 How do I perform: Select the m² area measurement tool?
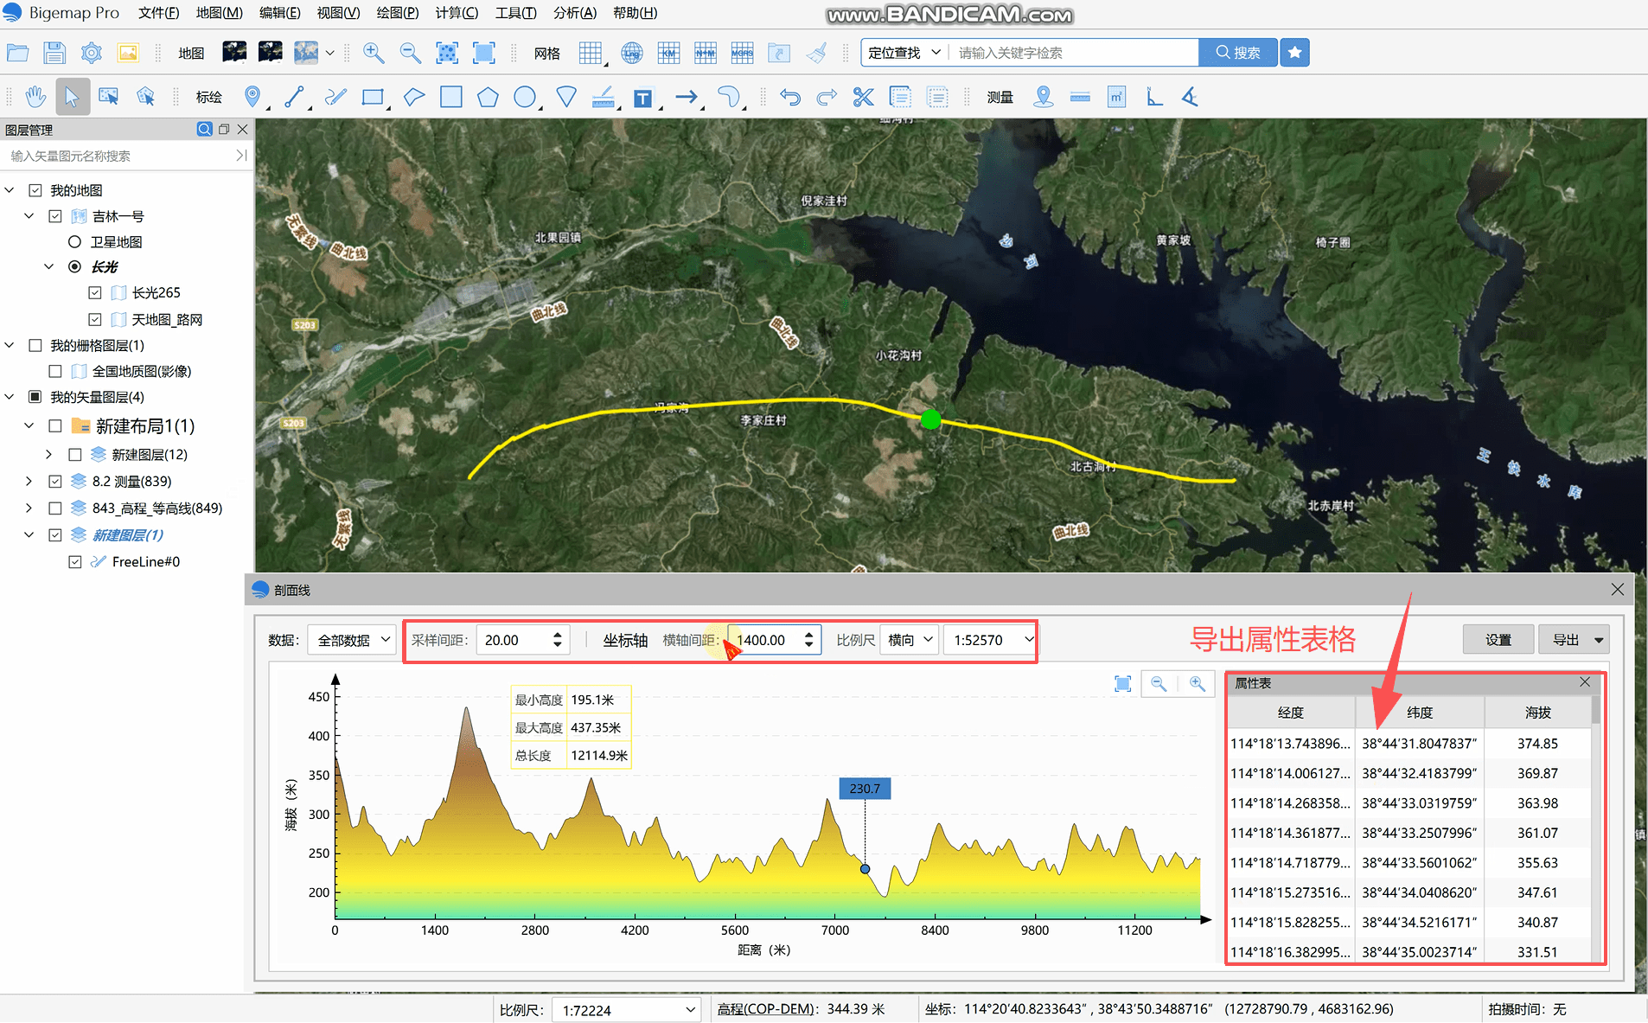1116,97
